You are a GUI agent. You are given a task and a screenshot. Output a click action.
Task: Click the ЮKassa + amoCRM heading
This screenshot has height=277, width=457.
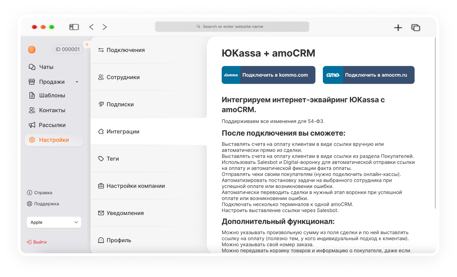pos(268,53)
